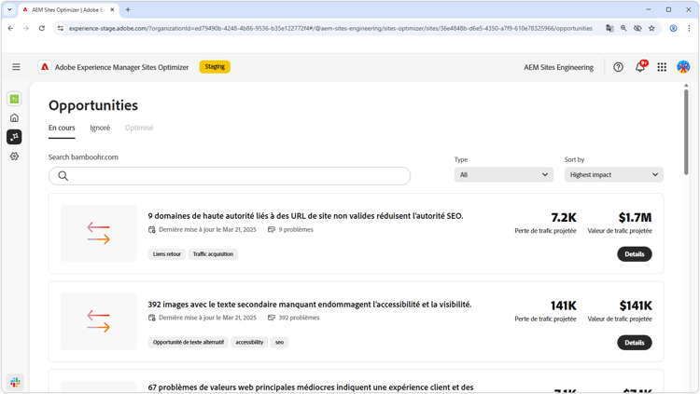This screenshot has width=700, height=394.
Task: Switch to the Ignoré tab
Action: coord(100,128)
